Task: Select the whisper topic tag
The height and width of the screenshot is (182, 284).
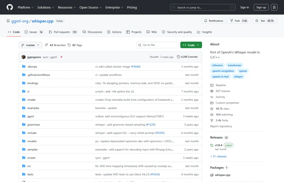Action: tap(238, 77)
